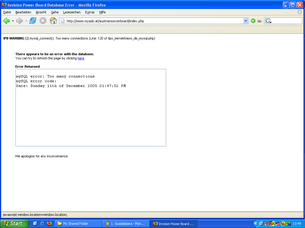
Task: Open the Google search engine selector
Action: (x=268, y=21)
